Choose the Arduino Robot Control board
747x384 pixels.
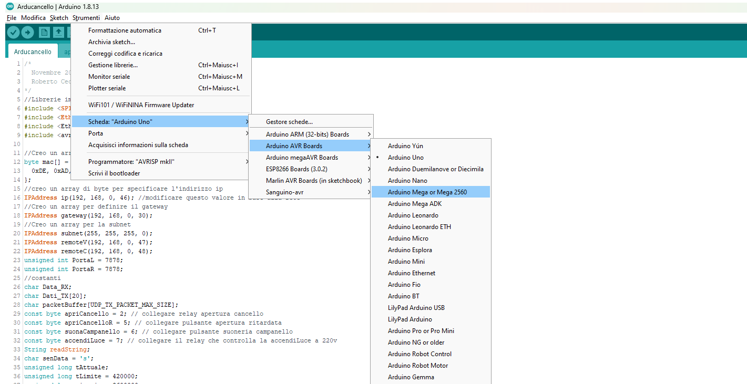point(431,354)
